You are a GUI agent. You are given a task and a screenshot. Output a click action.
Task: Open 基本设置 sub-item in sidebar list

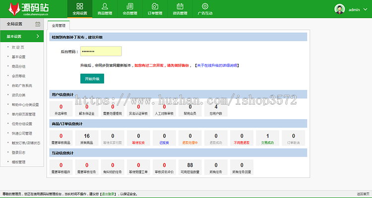click(18, 57)
